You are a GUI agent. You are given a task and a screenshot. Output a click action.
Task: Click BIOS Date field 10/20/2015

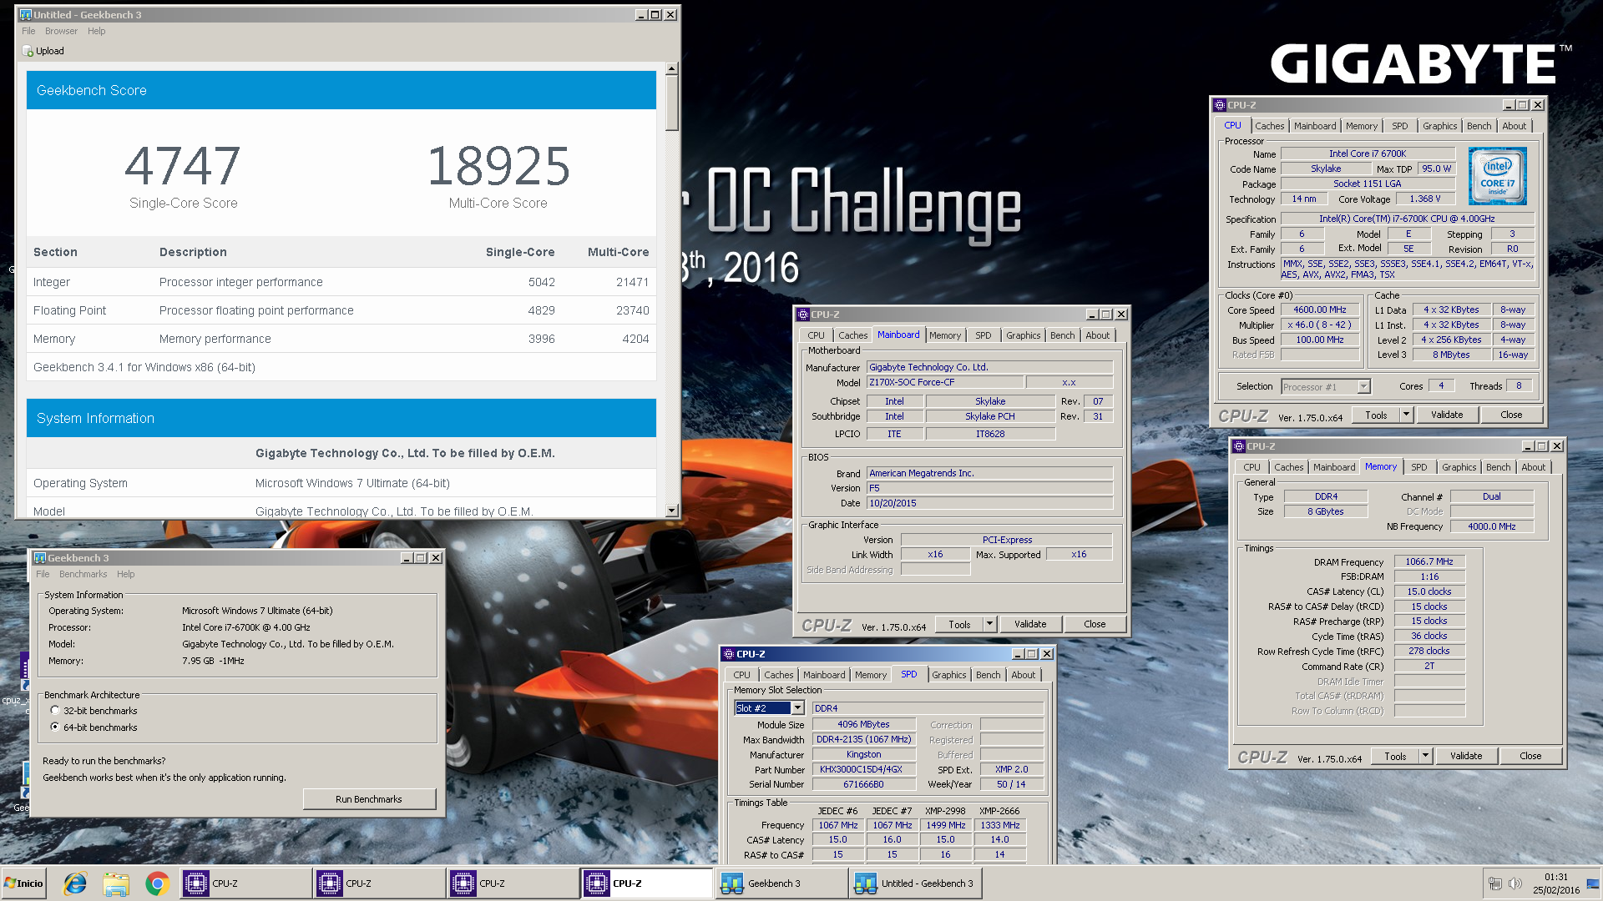pyautogui.click(x=989, y=503)
